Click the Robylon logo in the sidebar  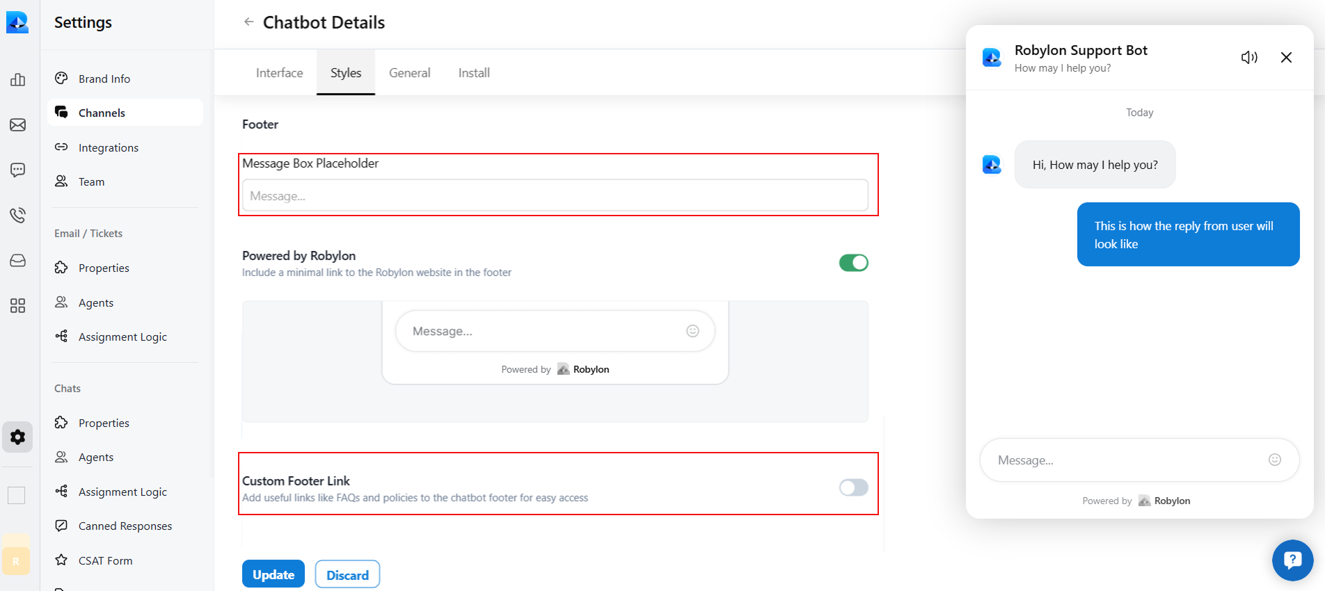(17, 22)
